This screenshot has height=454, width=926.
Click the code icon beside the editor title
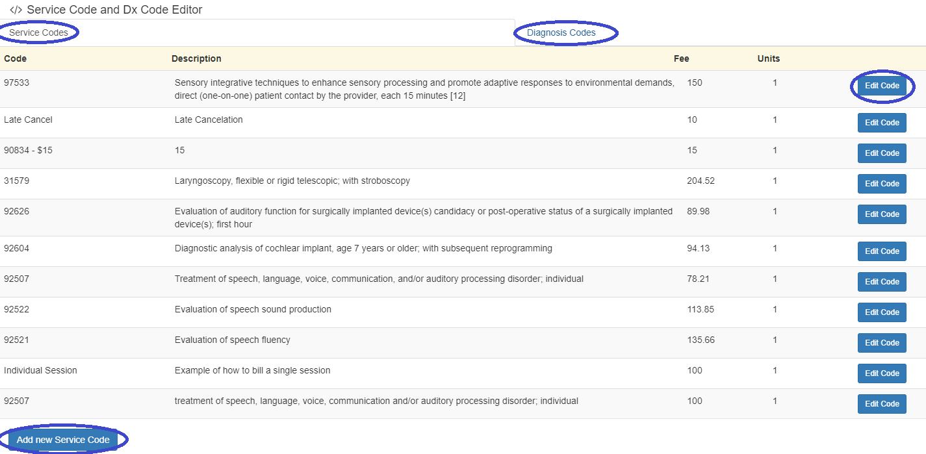16,10
